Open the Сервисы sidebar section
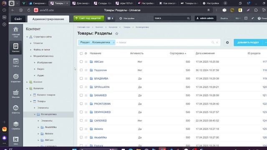The height and width of the screenshot is (150, 267). (x=16, y=125)
